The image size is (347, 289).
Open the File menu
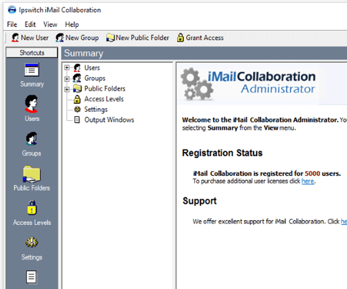[x=12, y=25]
